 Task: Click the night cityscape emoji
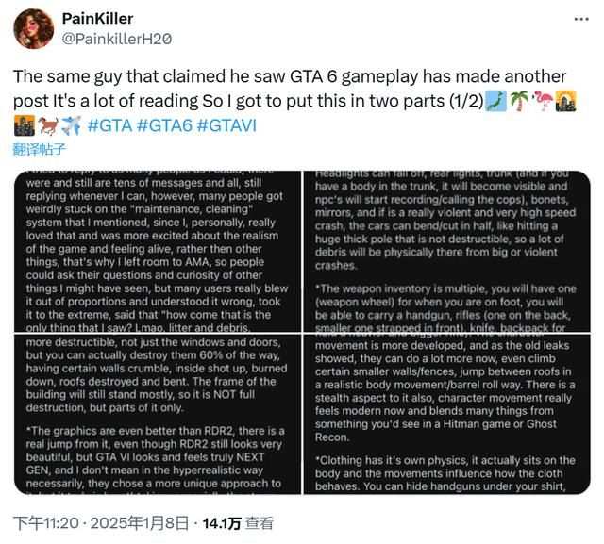(25, 124)
